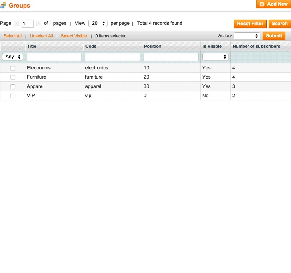Toggle the VIP row checkbox
This screenshot has width=291, height=273.
tap(13, 96)
